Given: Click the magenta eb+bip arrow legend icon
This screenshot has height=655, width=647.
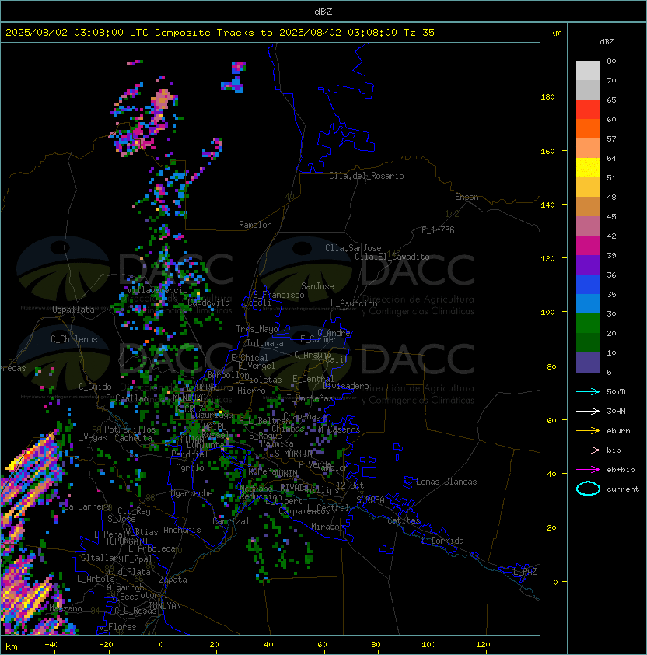Looking at the screenshot, I should pyautogui.click(x=588, y=470).
